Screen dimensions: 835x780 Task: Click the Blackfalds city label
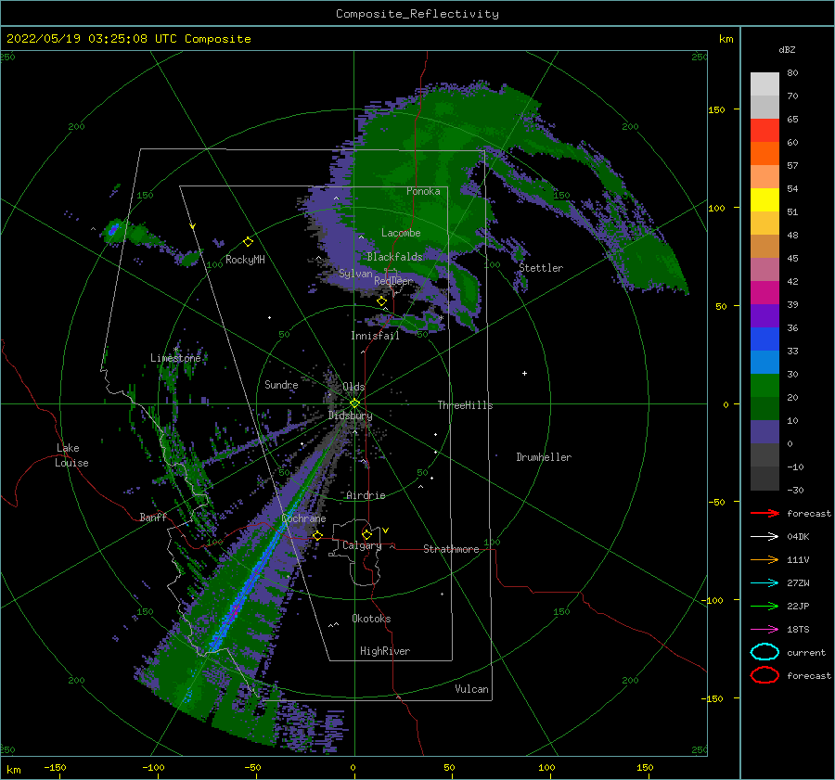[394, 257]
